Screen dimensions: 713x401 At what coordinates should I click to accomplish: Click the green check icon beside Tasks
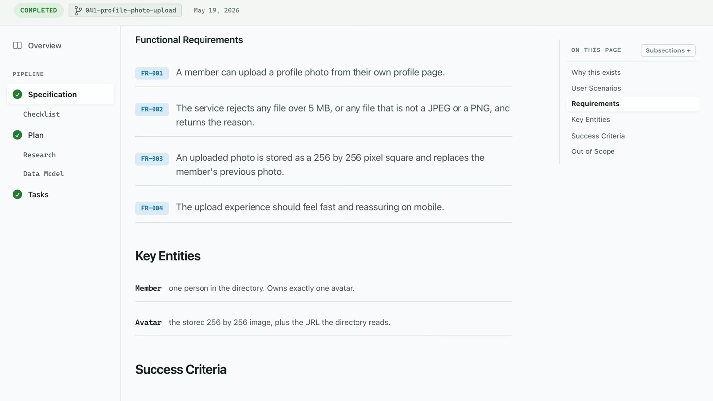(x=17, y=195)
